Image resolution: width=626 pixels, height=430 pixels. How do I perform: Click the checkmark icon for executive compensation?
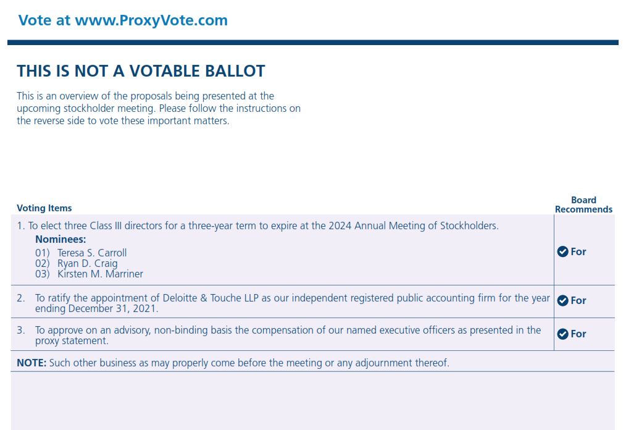click(x=562, y=334)
